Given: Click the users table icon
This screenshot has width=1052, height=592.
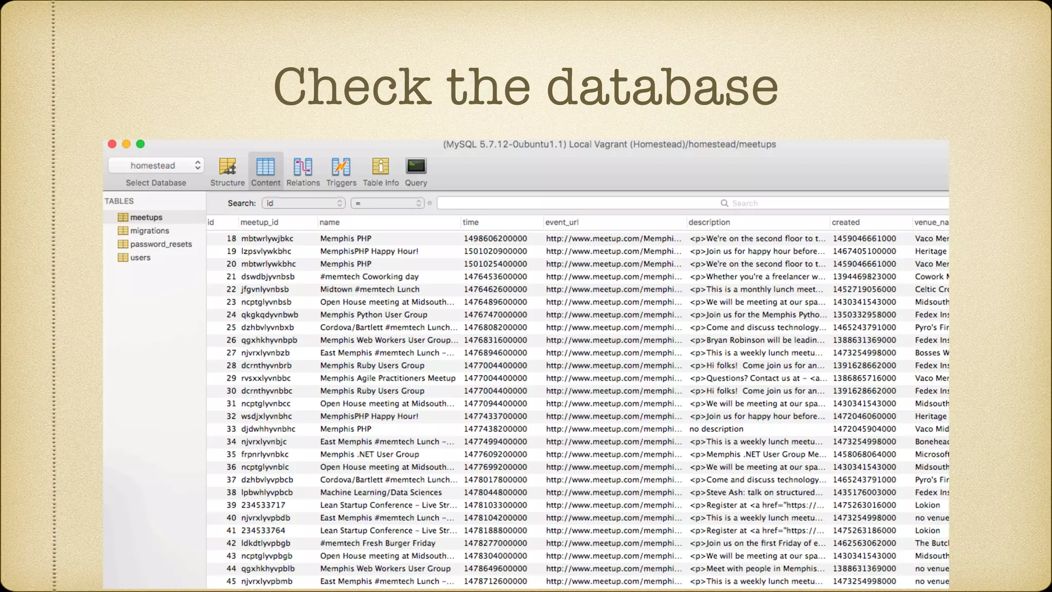Looking at the screenshot, I should point(123,257).
